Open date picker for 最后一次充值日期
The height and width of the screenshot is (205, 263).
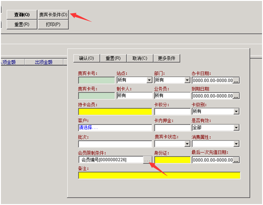coord(236,160)
